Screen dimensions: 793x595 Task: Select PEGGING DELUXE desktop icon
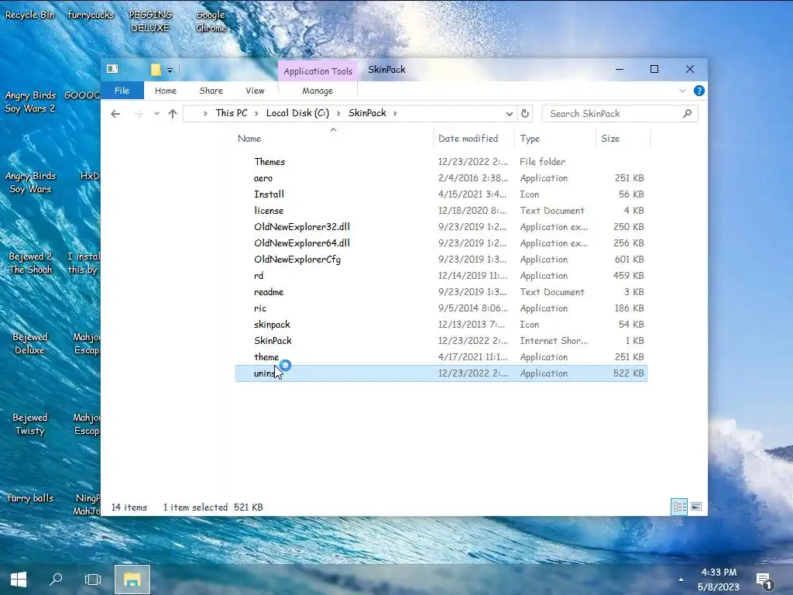coord(150,21)
